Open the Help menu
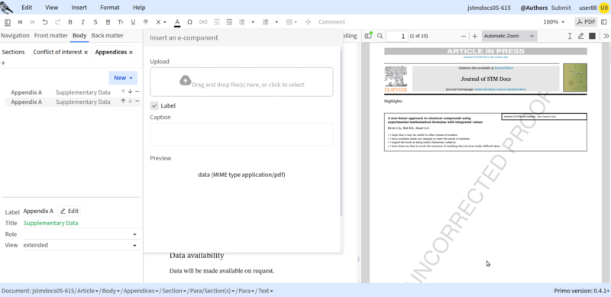This screenshot has width=611, height=297. tap(139, 8)
